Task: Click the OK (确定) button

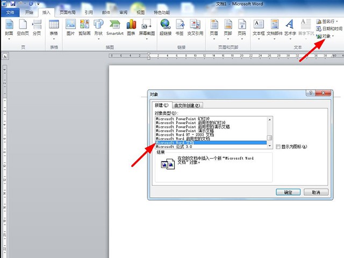Action: (288, 192)
